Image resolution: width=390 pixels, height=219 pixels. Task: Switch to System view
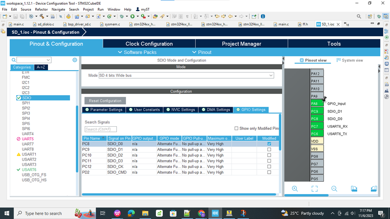pos(349,60)
